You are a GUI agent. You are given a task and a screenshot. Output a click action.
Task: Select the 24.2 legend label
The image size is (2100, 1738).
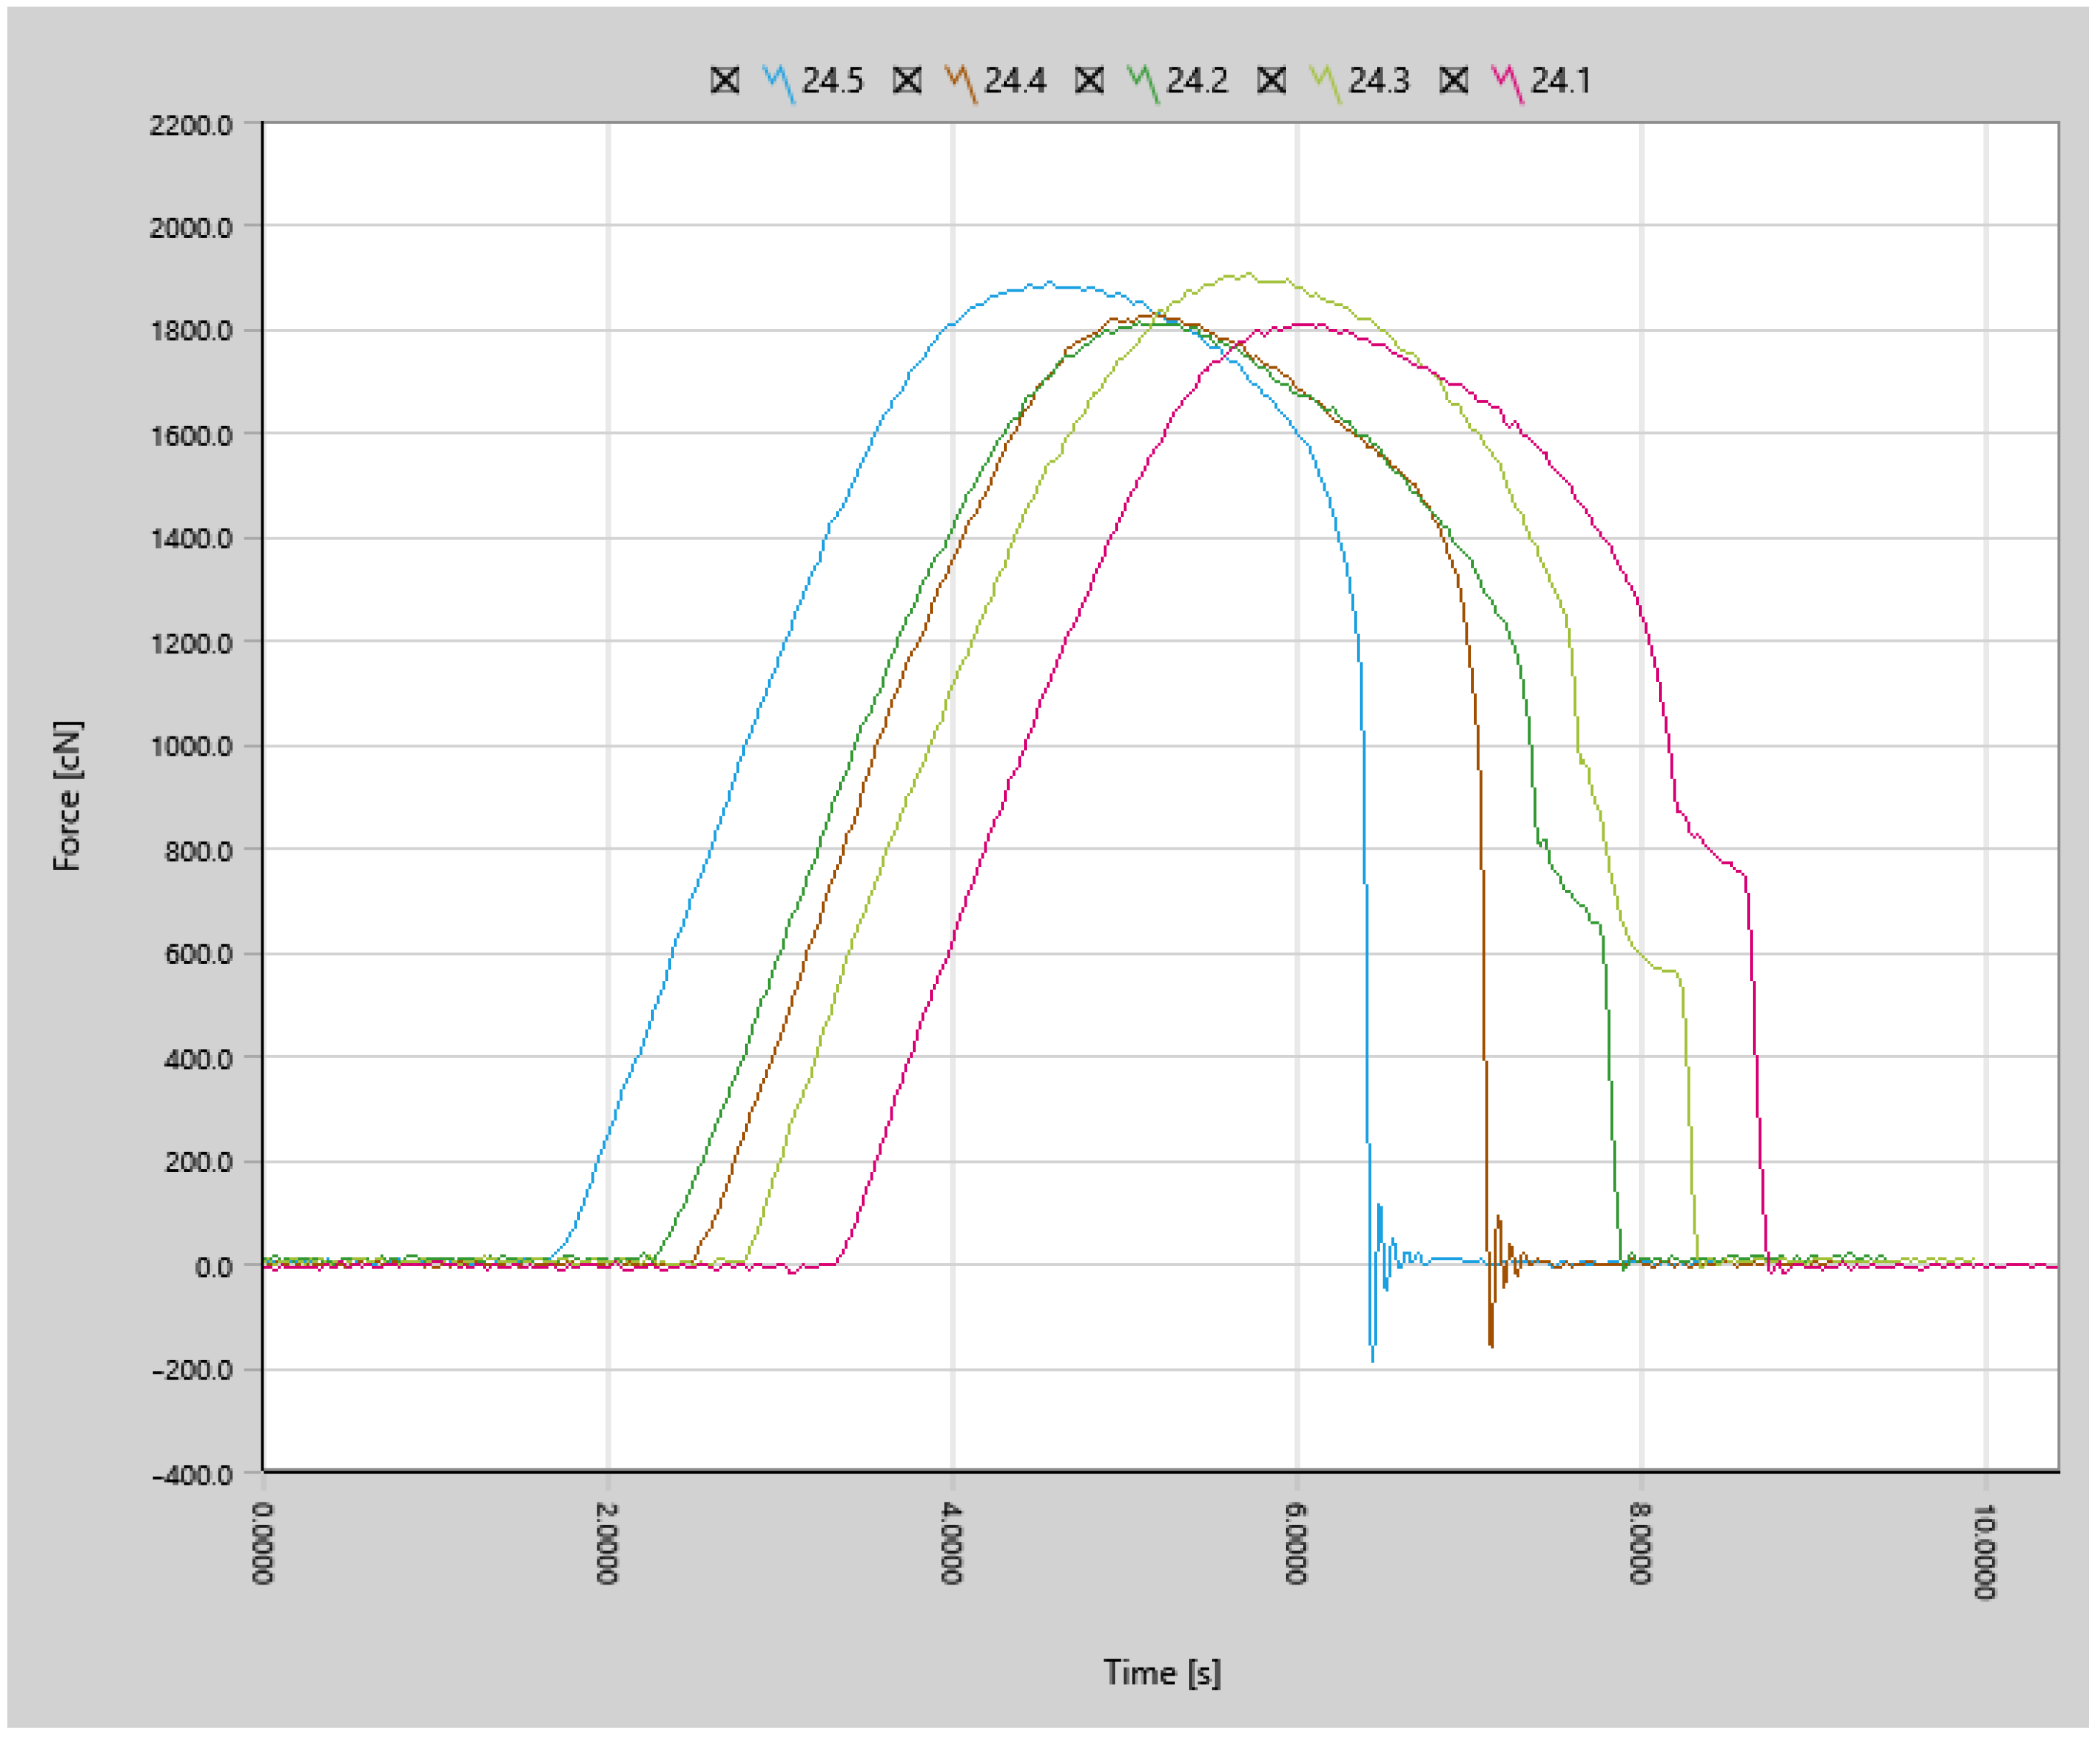1197,80
